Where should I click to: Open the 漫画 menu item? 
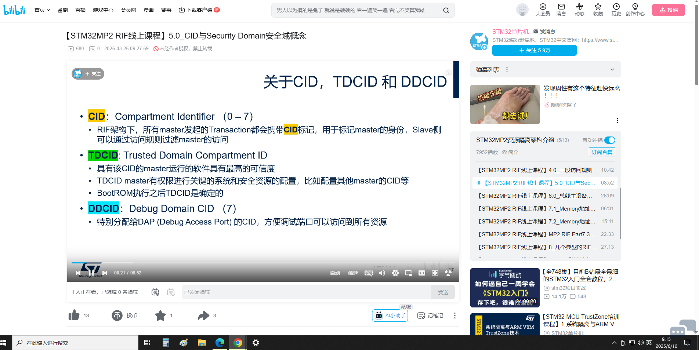click(x=149, y=10)
